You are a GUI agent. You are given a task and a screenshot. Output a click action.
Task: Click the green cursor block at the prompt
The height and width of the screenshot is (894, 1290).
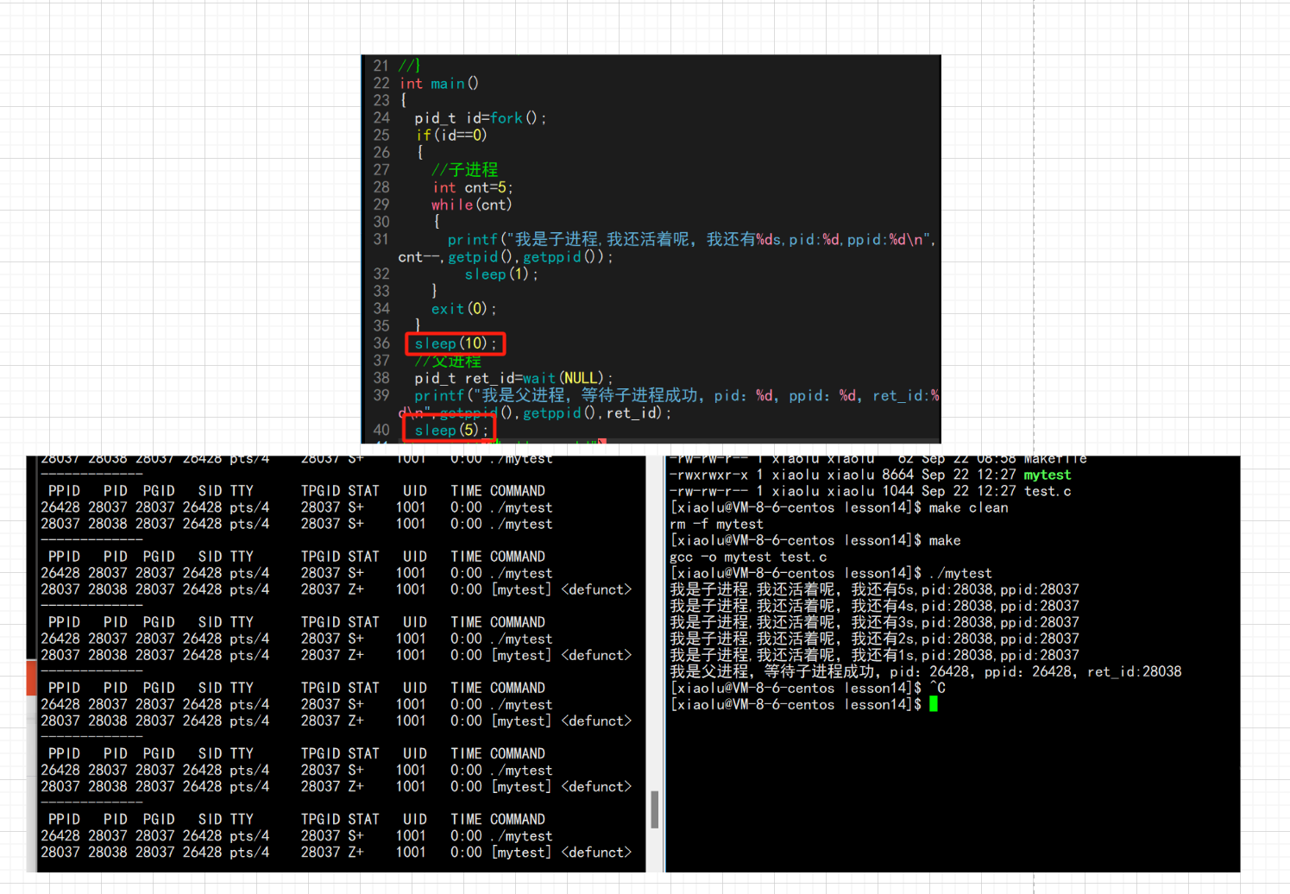click(x=933, y=704)
